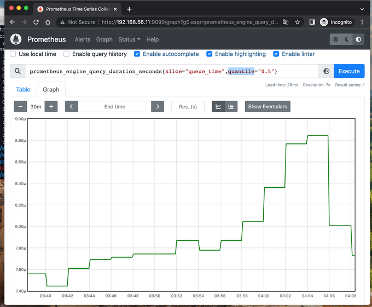This screenshot has width=372, height=307.
Task: Toggle Use local time checkbox
Action: pos(13,54)
